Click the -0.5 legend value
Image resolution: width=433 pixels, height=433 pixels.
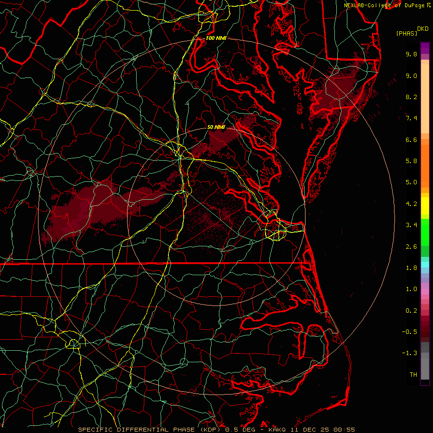point(409,332)
